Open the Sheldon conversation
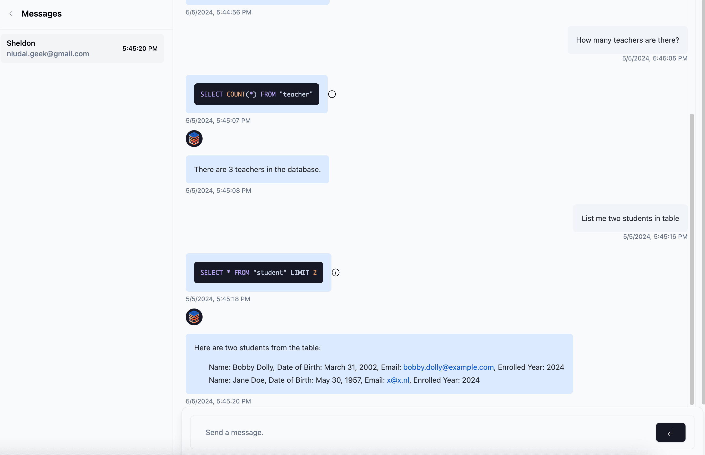 pos(82,48)
